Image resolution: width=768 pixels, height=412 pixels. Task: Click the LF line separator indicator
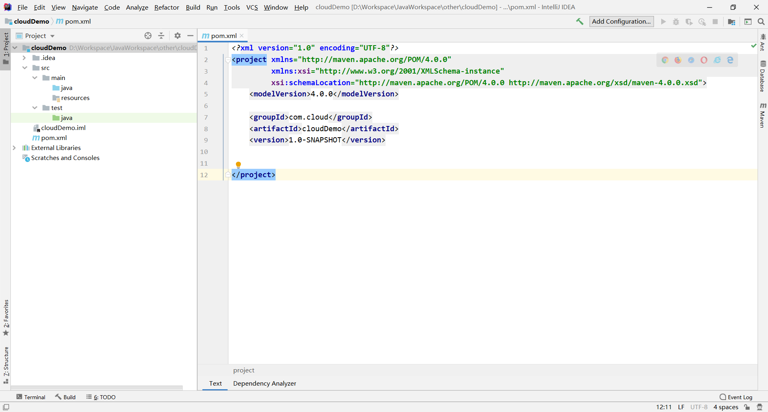(x=681, y=407)
